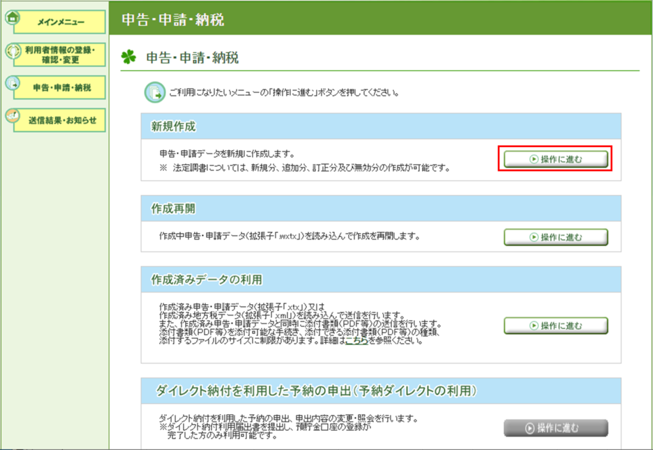Screen dimensions: 653x450
Task: Click the sidebar icon next to 申告・申請・納税
Action: tap(11, 83)
